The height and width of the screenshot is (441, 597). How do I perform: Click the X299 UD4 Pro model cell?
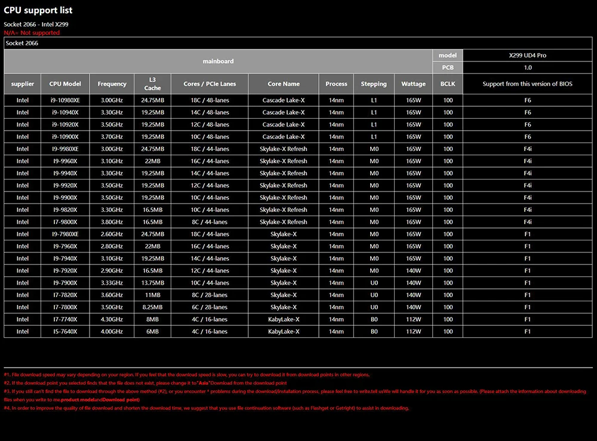point(527,55)
